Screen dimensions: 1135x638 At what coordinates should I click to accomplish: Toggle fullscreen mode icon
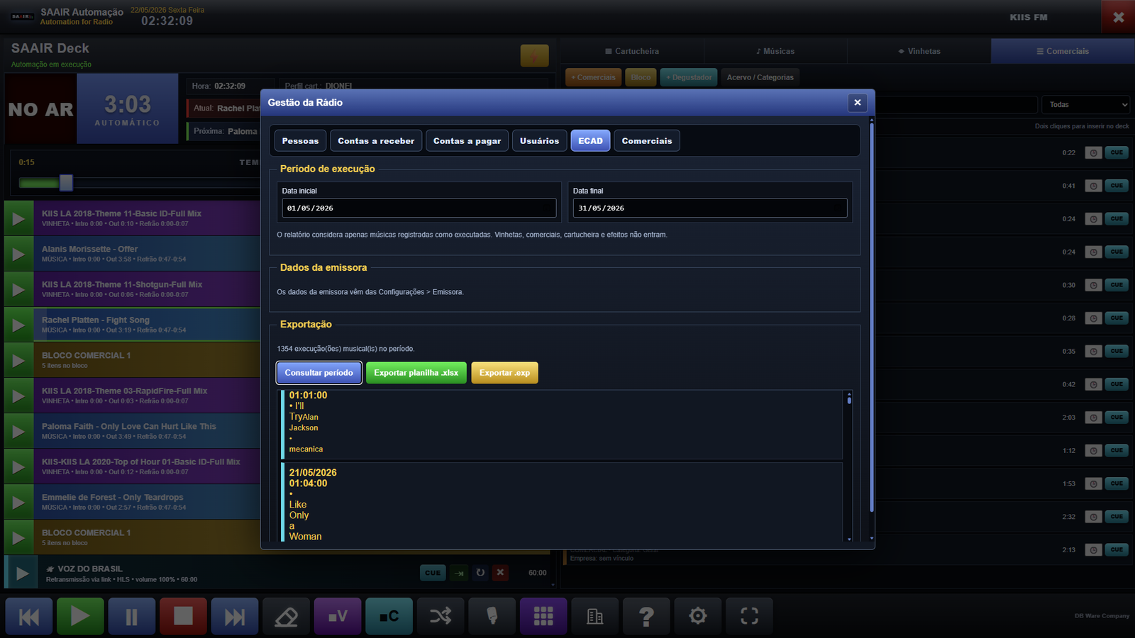(749, 616)
